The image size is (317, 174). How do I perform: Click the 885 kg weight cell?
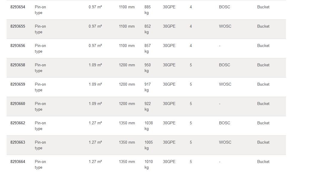tap(147, 10)
